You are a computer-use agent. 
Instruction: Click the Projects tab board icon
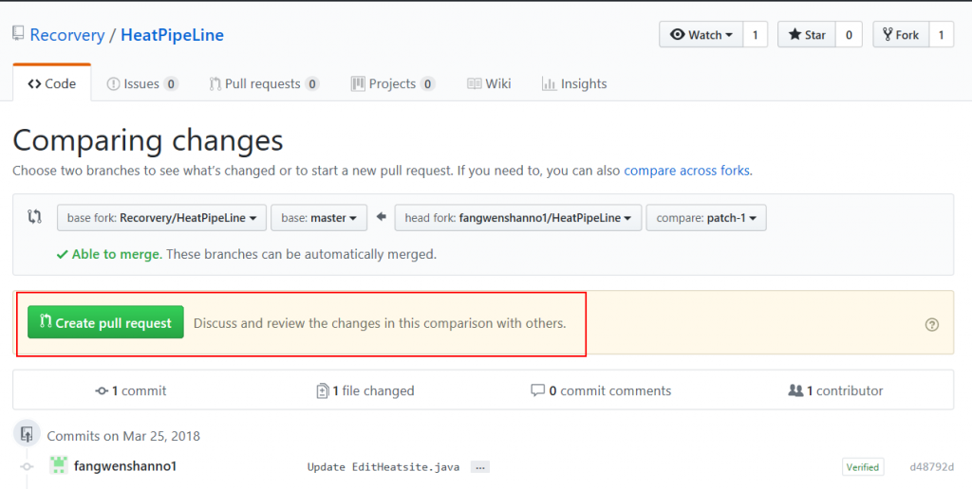point(358,83)
